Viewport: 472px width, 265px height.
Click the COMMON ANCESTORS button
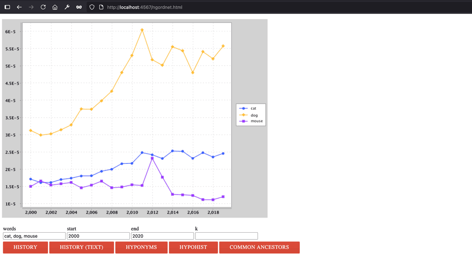(x=259, y=247)
